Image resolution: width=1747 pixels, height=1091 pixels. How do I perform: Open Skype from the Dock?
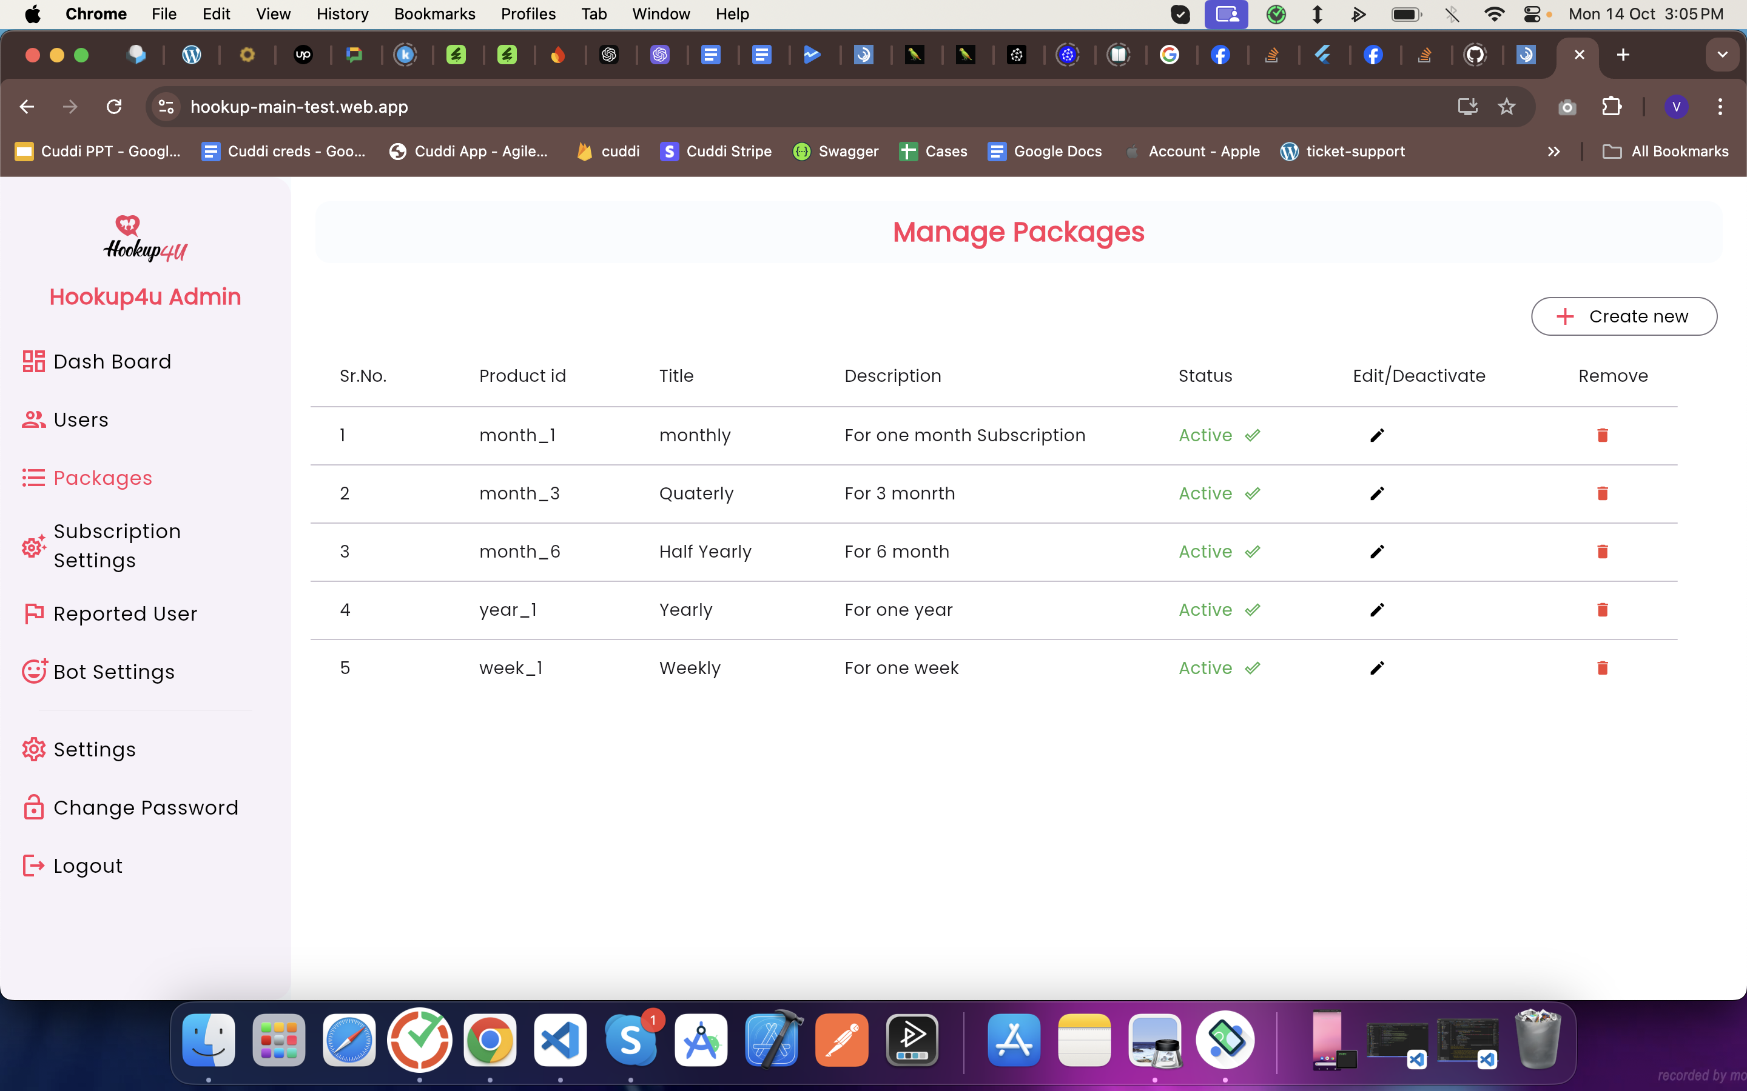(630, 1039)
